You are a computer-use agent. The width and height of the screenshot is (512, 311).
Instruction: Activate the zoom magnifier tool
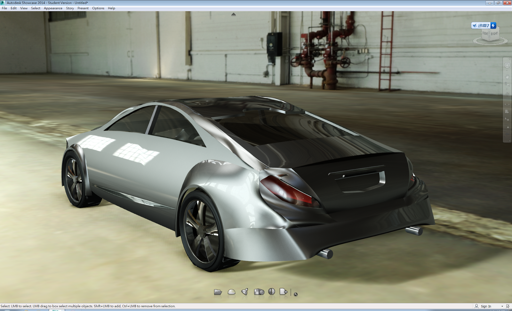click(x=507, y=84)
